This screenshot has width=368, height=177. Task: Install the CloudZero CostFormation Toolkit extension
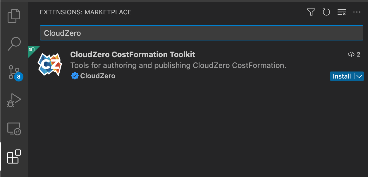[342, 76]
